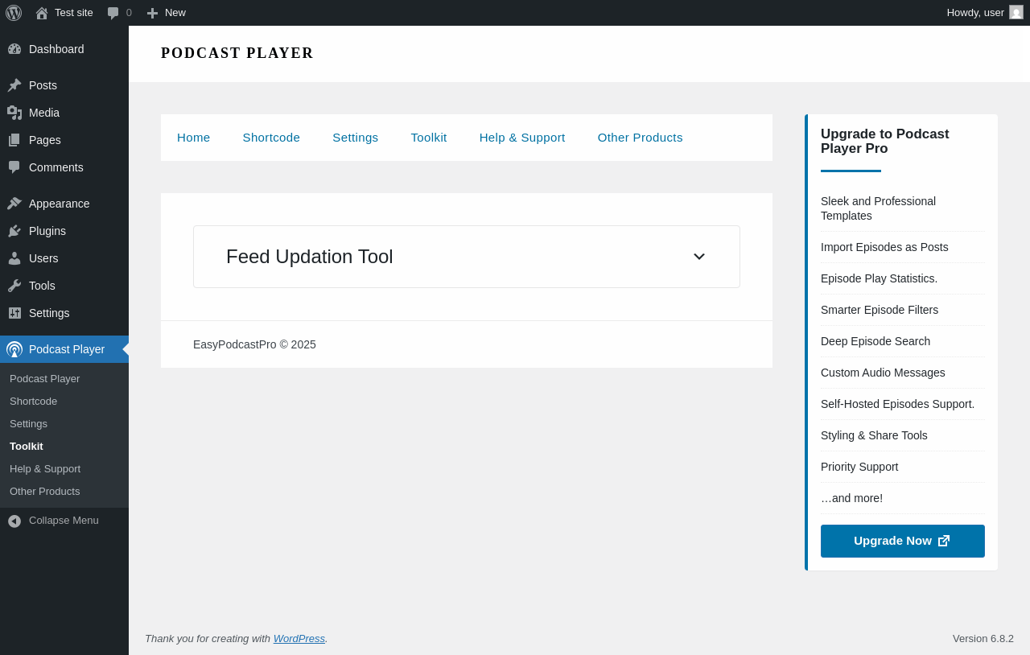Image resolution: width=1030 pixels, height=655 pixels.
Task: Select Other Products in the sidebar submenu
Action: [45, 492]
